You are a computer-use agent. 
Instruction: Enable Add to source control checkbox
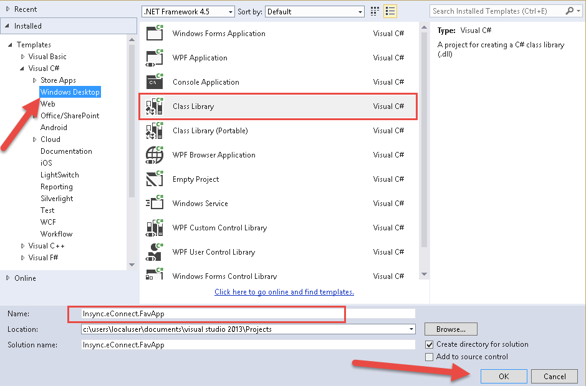429,357
